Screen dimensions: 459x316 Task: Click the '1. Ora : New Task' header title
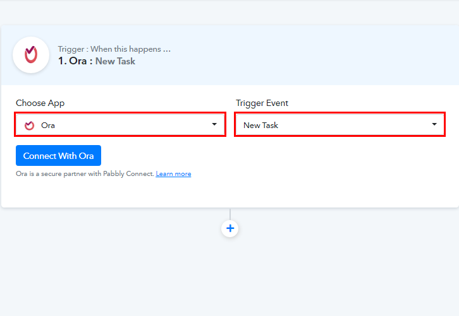click(x=97, y=61)
